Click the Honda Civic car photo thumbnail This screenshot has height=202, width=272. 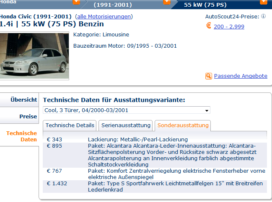[x=34, y=56]
